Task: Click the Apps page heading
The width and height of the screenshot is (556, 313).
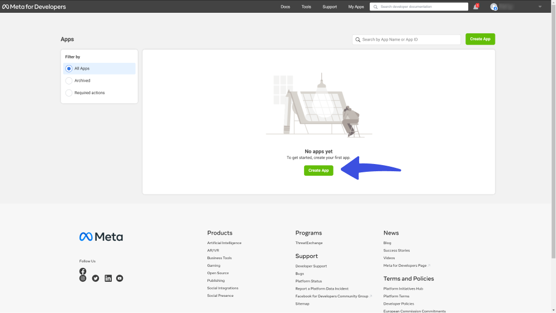Action: pos(67,39)
